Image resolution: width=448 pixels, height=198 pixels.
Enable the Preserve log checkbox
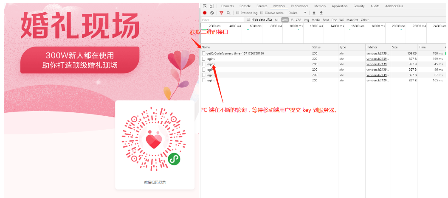[x=238, y=13]
